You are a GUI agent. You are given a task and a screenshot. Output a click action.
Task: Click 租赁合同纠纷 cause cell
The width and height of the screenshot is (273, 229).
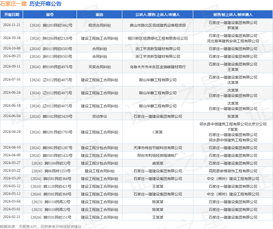point(99,25)
